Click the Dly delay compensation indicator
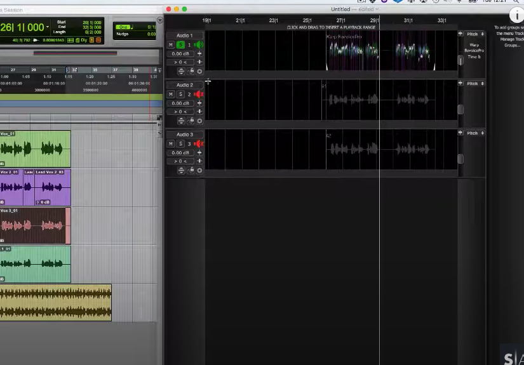Image resolution: width=524 pixels, height=365 pixels. tap(84, 40)
